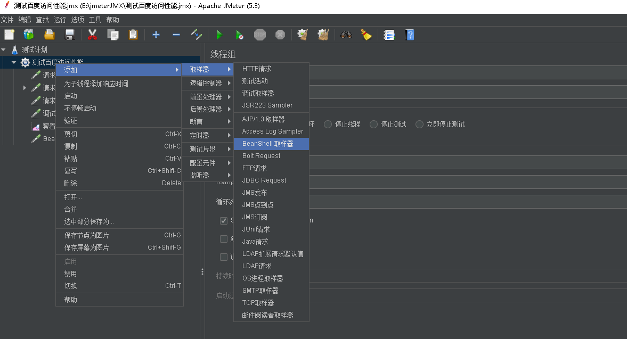The height and width of the screenshot is (339, 627).
Task: Click the Cut scissors icon
Action: point(92,35)
